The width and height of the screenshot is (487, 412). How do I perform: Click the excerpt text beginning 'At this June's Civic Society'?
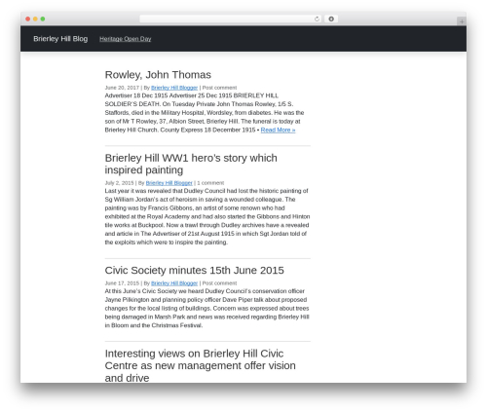tap(207, 308)
